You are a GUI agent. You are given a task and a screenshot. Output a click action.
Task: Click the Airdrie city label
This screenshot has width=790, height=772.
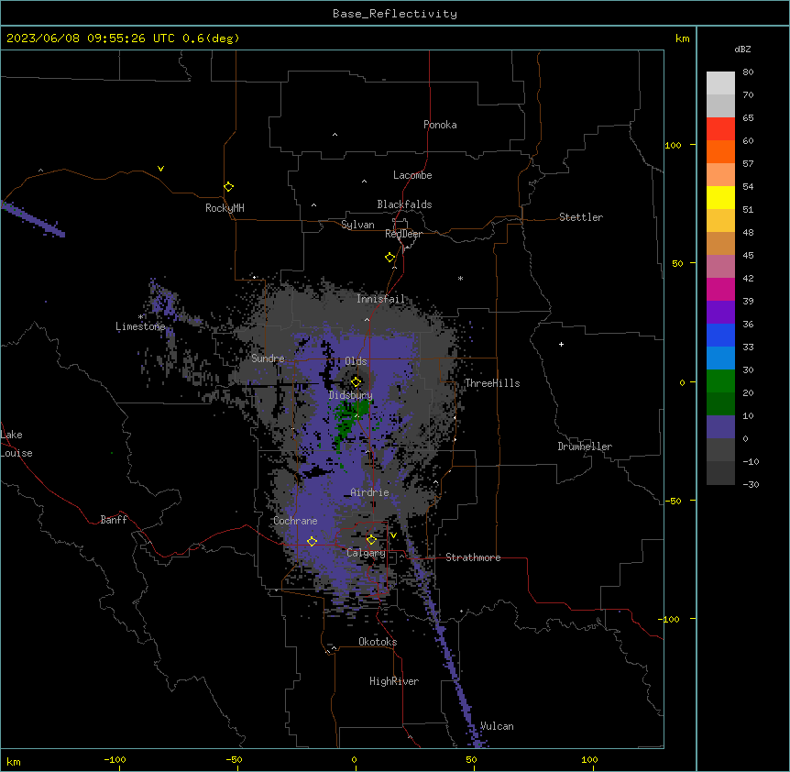[370, 492]
